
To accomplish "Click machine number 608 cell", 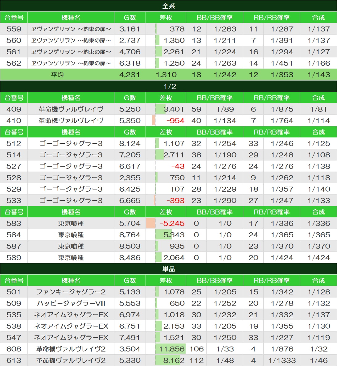I will (x=14, y=349).
